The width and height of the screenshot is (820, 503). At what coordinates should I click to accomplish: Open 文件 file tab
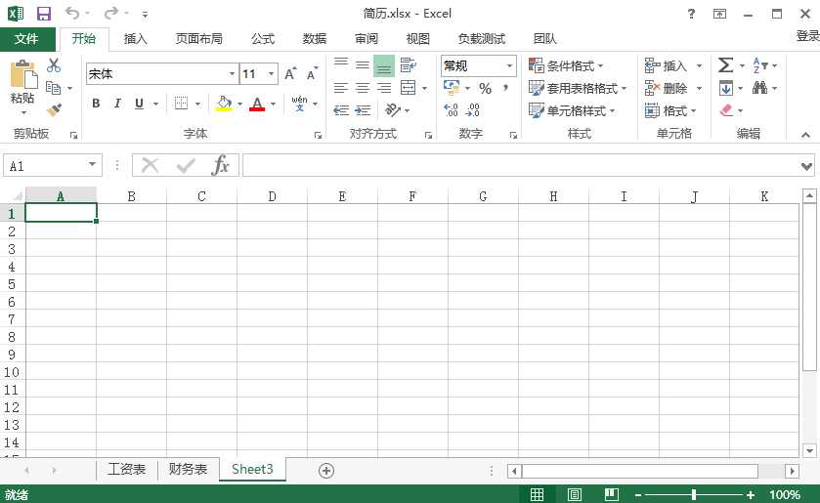coord(26,39)
